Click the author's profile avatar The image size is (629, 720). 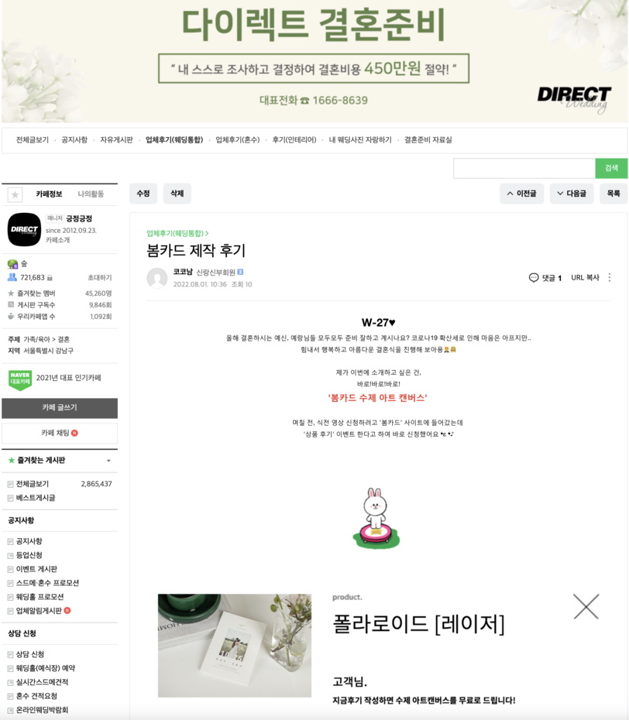(156, 278)
